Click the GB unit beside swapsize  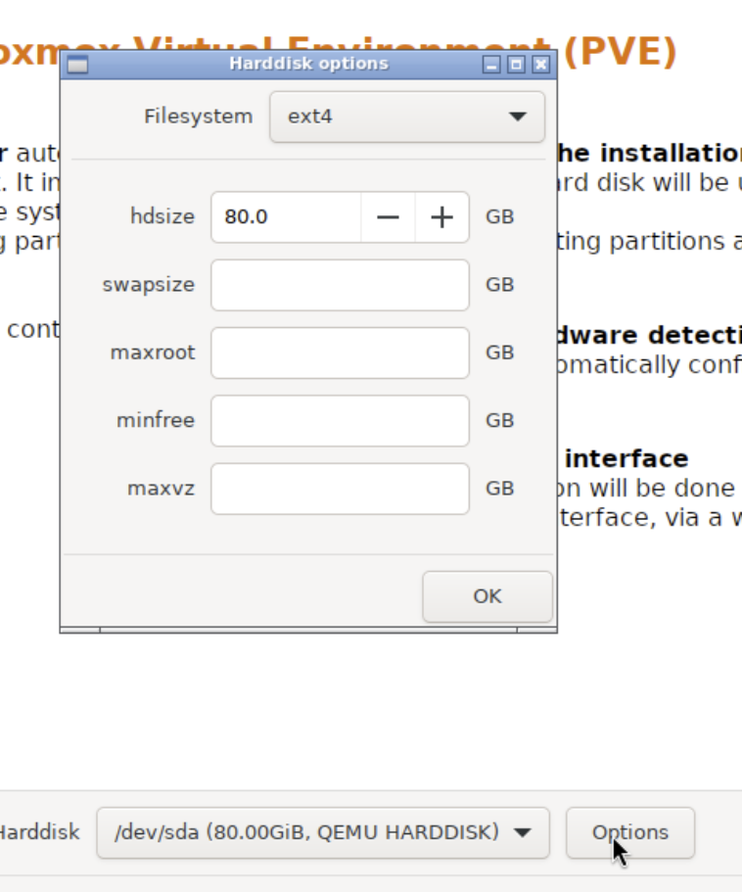click(x=500, y=284)
